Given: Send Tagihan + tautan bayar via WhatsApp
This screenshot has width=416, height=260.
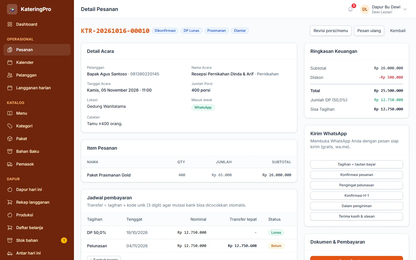Looking at the screenshot, I should [x=356, y=164].
